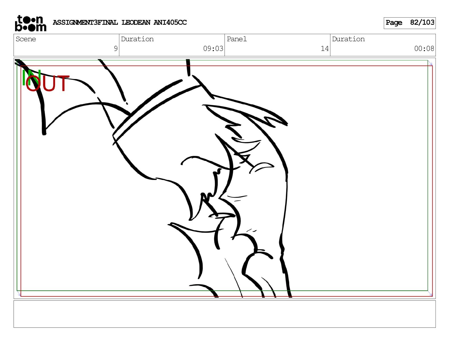This screenshot has width=450, height=348.
Task: Click panel duration value 00:08
Action: (x=424, y=49)
